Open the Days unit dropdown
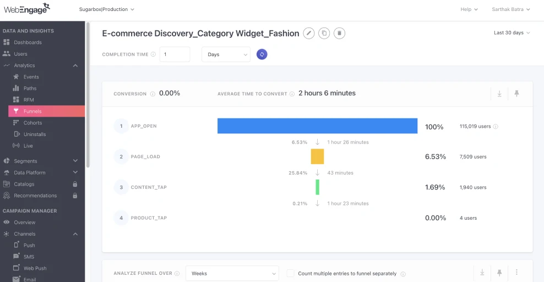The width and height of the screenshot is (544, 282). (226, 55)
